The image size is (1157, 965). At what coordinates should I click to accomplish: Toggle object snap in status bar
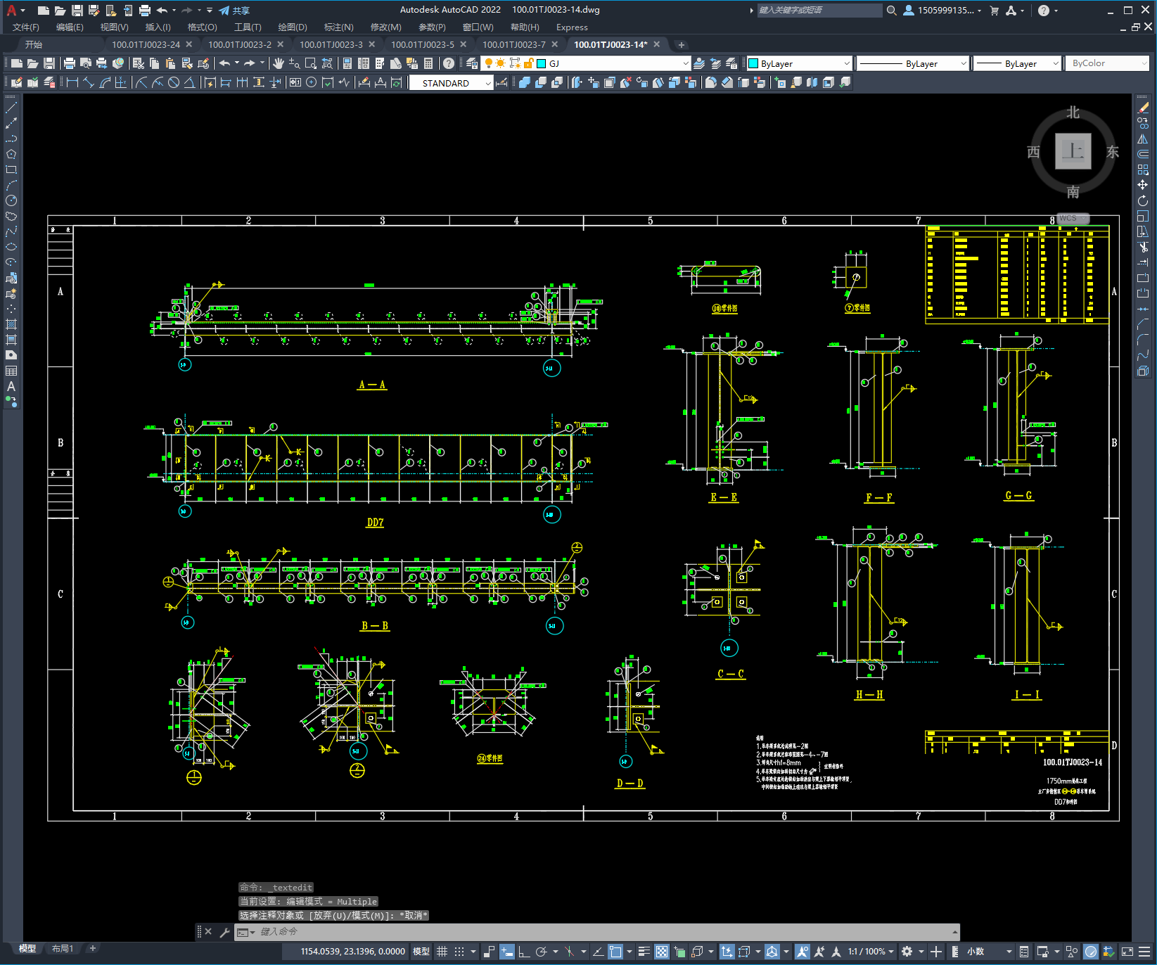click(615, 952)
